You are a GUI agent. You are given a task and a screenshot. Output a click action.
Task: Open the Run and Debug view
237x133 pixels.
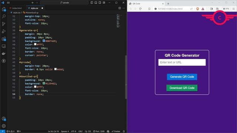click(x=4, y=31)
